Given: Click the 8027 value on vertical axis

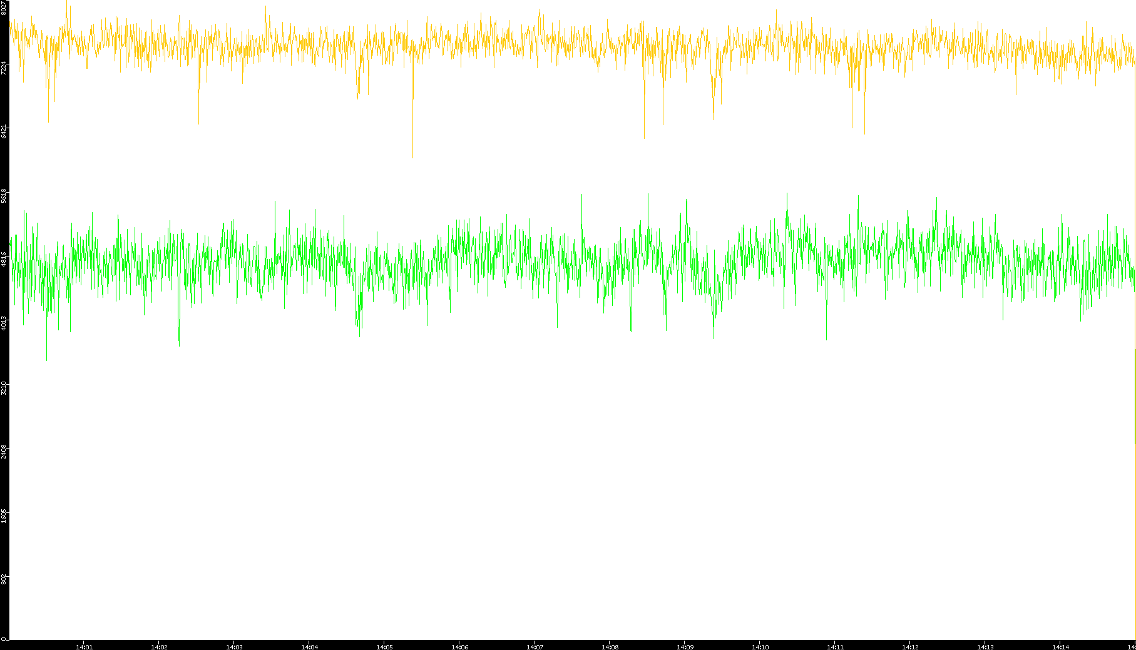Looking at the screenshot, I should [4, 8].
